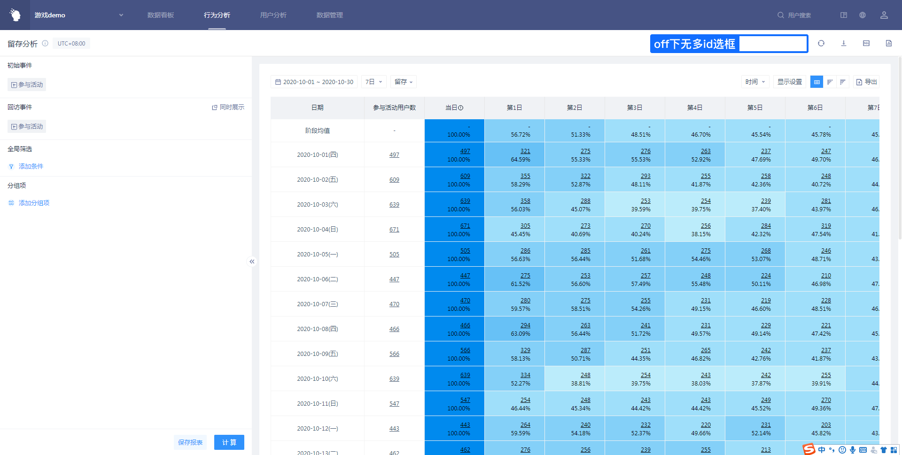Switch to the grid table view toggle
Viewport: 902px width, 455px height.
pos(816,82)
